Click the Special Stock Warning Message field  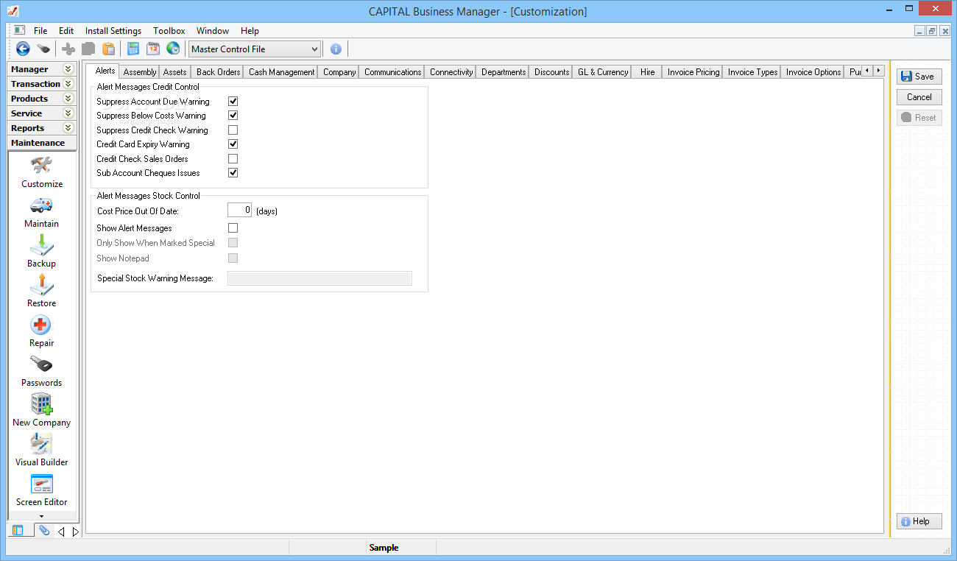pos(319,278)
